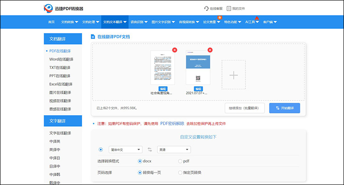344x185 pixels.
Task: Select the second PDF thumbnail preview
Action: [x=198, y=67]
